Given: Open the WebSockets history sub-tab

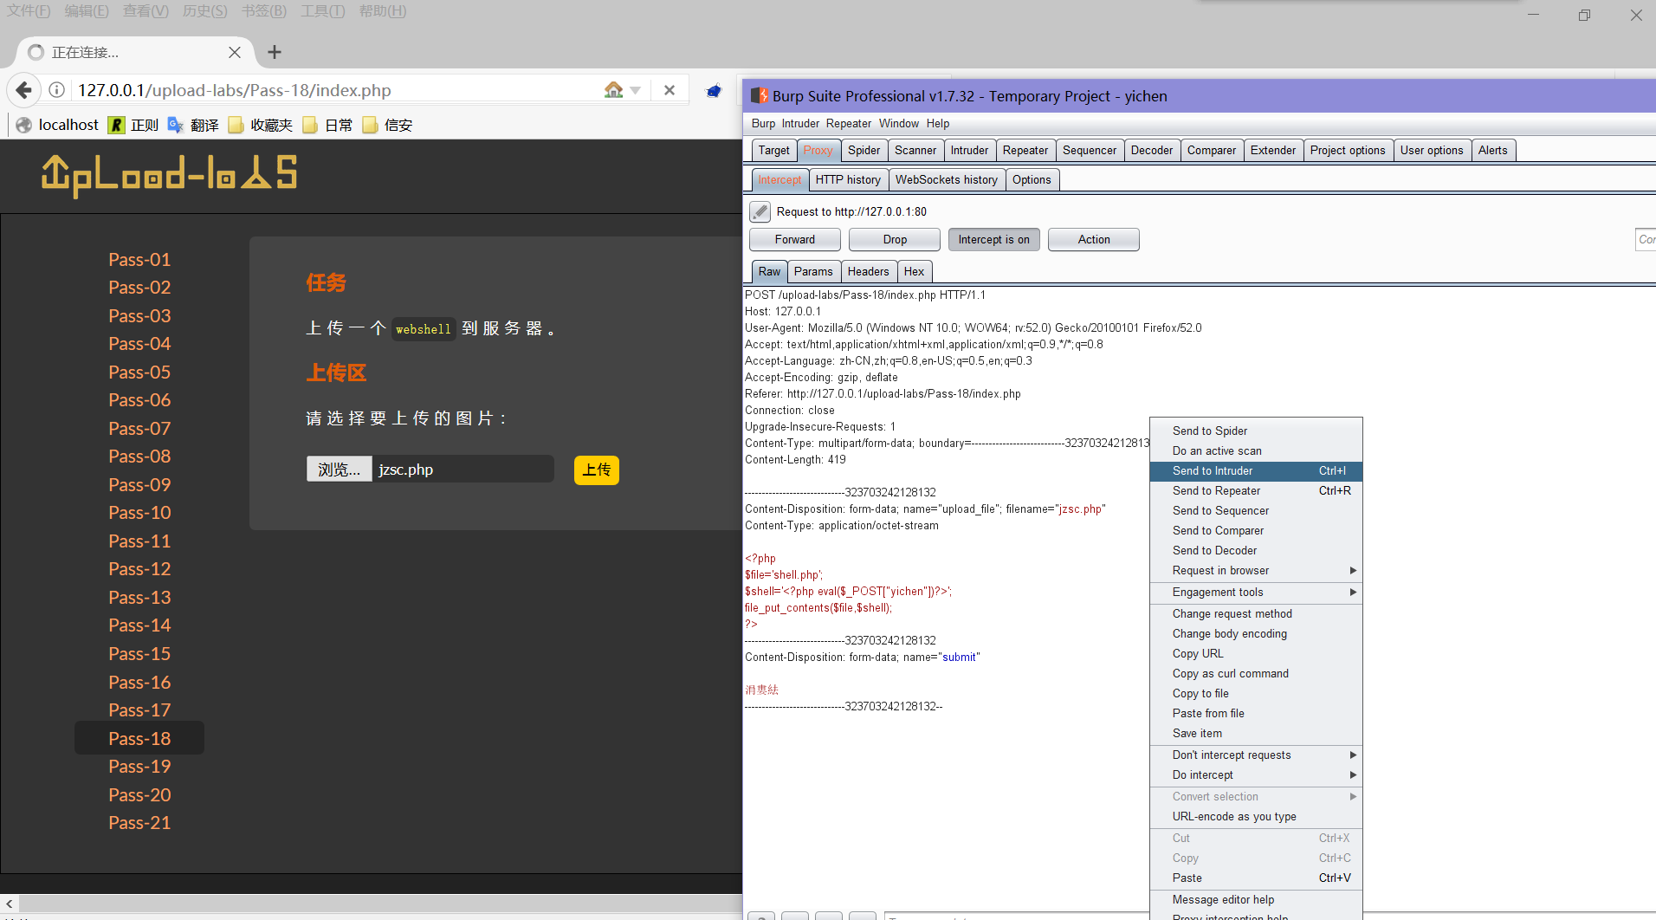Looking at the screenshot, I should (947, 179).
